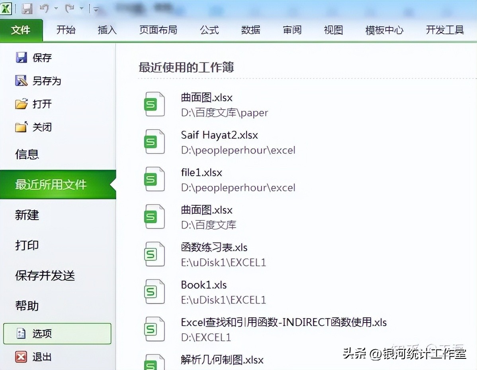Image resolution: width=477 pixels, height=370 pixels.
Task: Click the 关闭 folder icon
Action: (x=21, y=127)
